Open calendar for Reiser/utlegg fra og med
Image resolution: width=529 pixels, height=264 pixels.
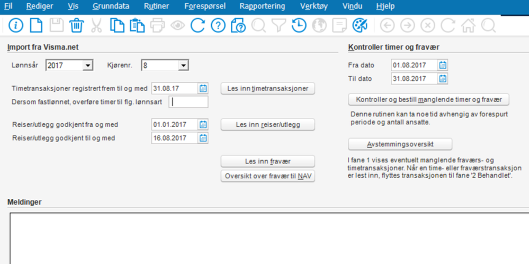(203, 124)
